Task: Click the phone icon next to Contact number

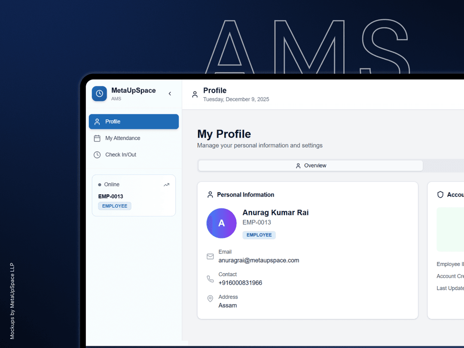Action: (210, 279)
